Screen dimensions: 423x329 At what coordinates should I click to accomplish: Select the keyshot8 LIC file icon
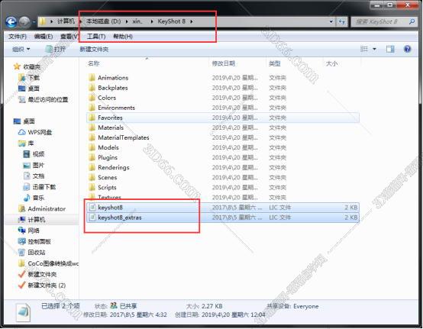point(92,208)
